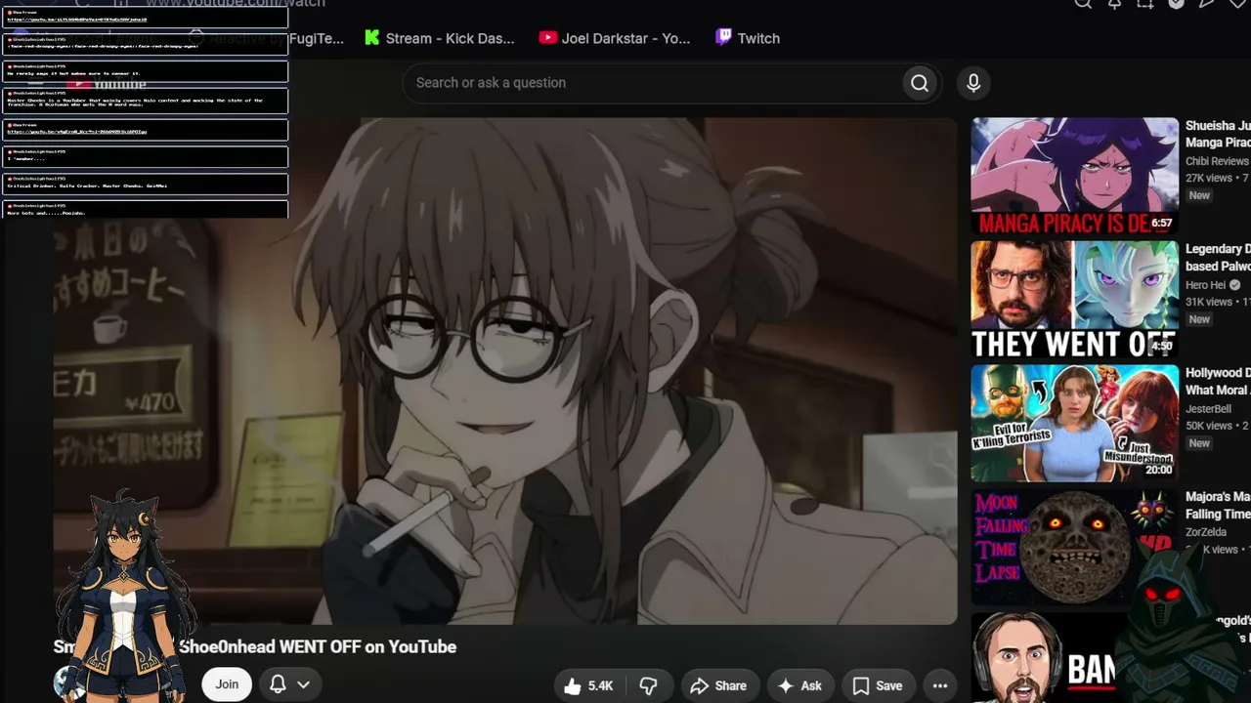Open the suggested video titled 'Legendary D...'
Screen dimensions: 1251x703
coord(1218,258)
